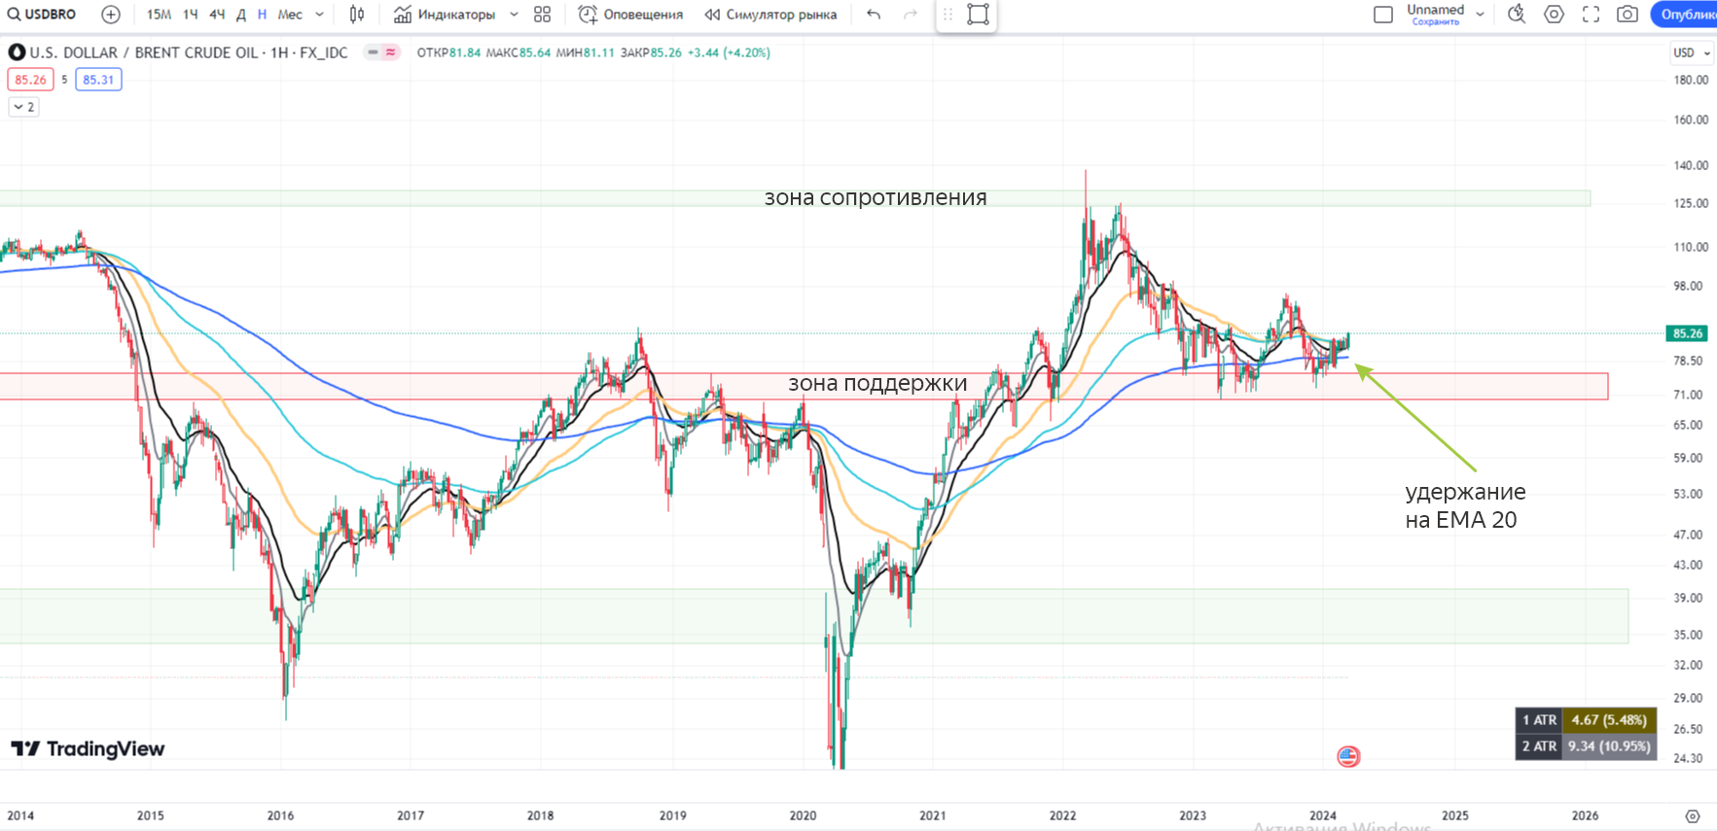Image resolution: width=1717 pixels, height=831 pixels.
Task: Open the Индикаторы indicators dialog
Action: pyautogui.click(x=446, y=15)
